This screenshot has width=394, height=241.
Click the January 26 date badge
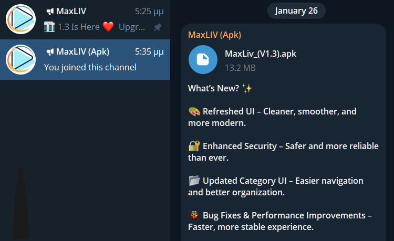point(296,11)
